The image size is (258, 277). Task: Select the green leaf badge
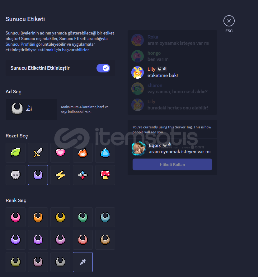point(16,153)
